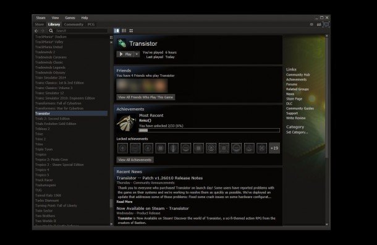This screenshot has width=377, height=245.
Task: Switch to the Community tab
Action: coord(74,24)
